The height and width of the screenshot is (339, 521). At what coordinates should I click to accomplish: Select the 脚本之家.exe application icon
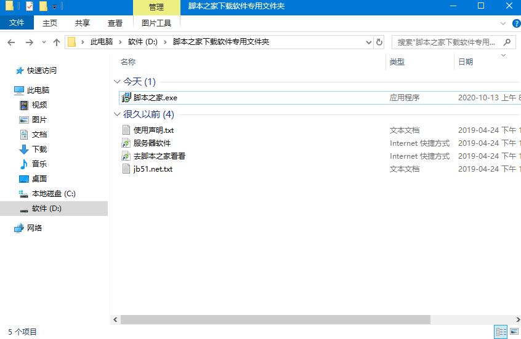[126, 97]
